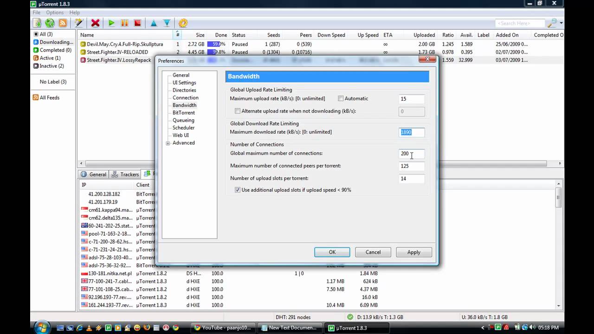Select UI Settings in Preferences tree
The height and width of the screenshot is (334, 594).
click(184, 83)
